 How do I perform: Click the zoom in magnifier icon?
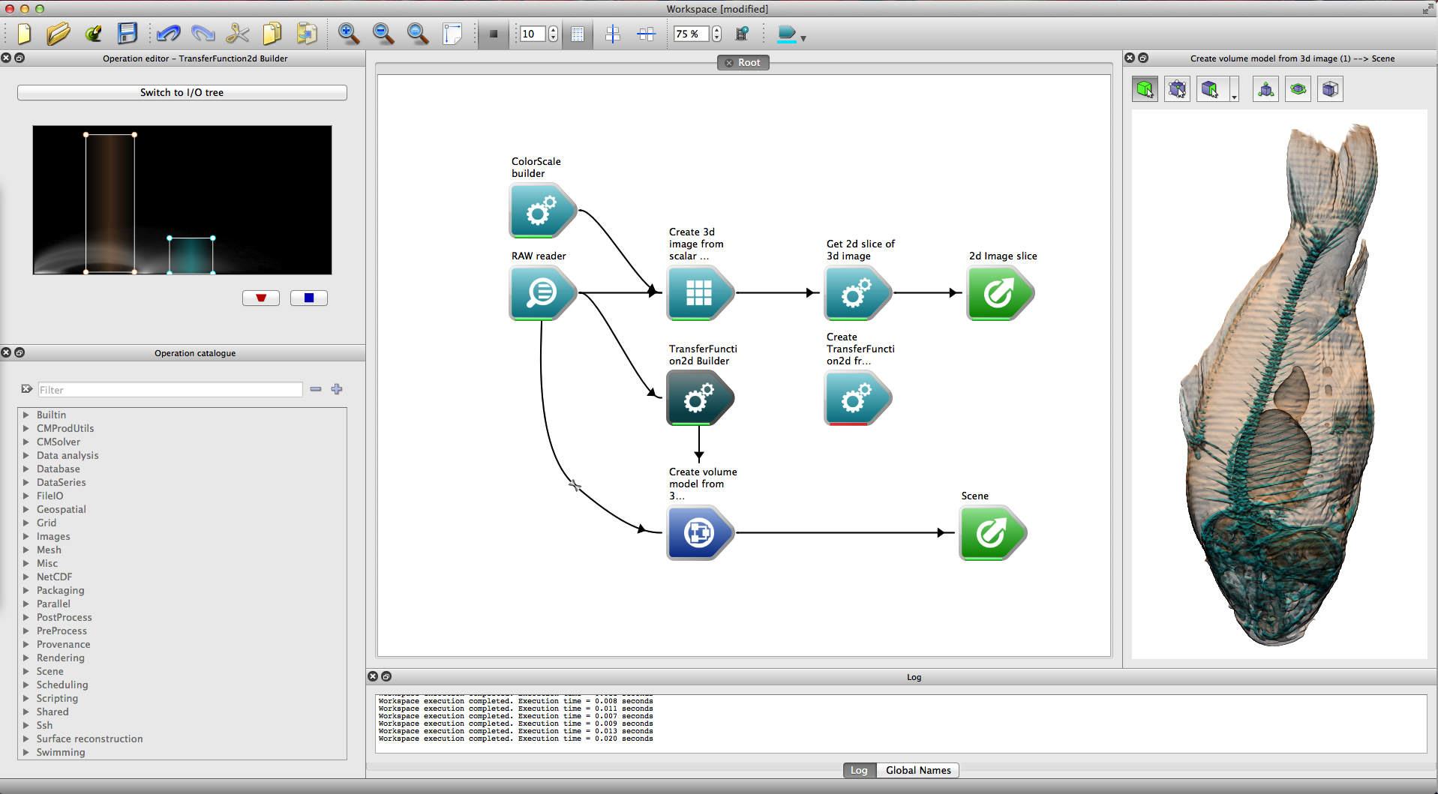click(x=348, y=34)
